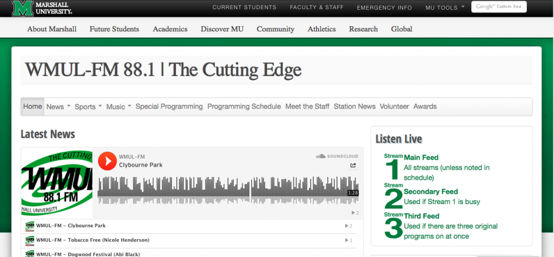Click the Clybourne Park title in player
This screenshot has width=554, height=257.
(x=141, y=165)
